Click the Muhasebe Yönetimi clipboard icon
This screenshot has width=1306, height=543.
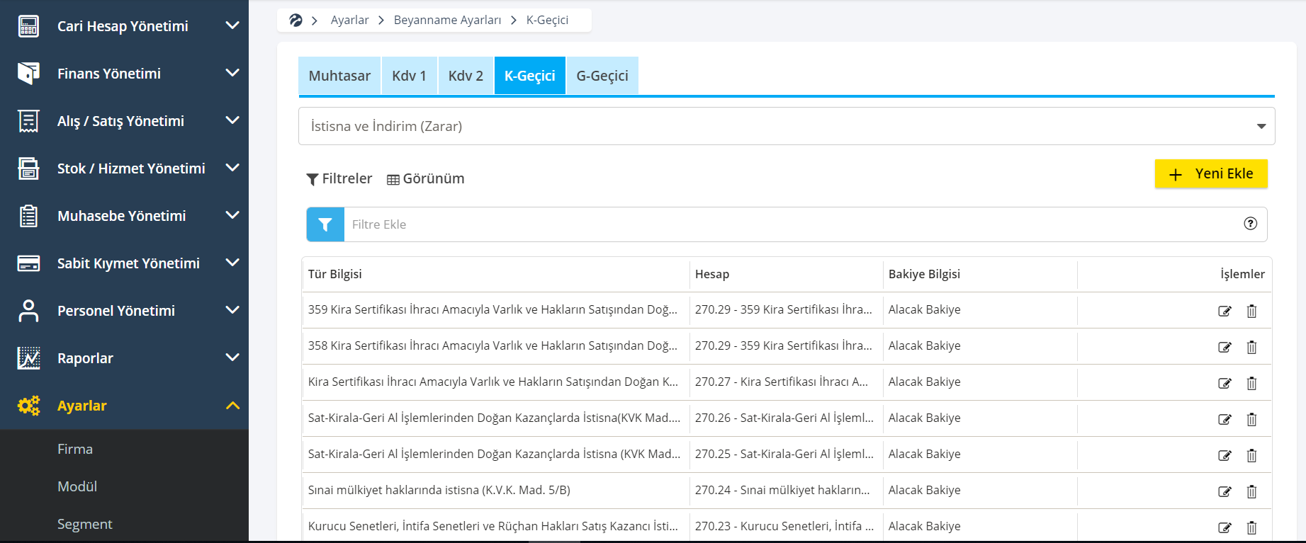(x=28, y=216)
